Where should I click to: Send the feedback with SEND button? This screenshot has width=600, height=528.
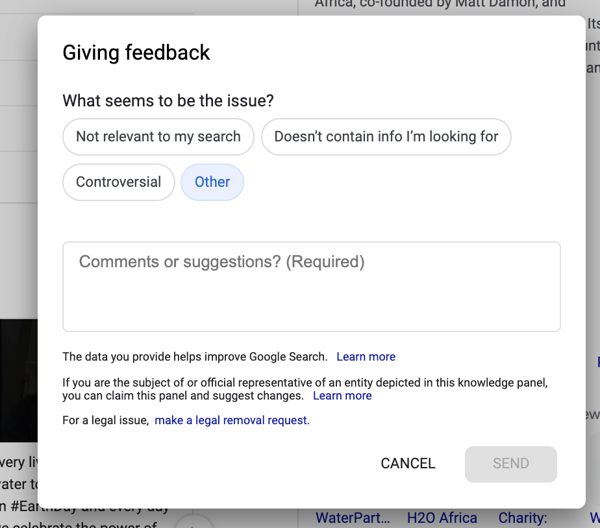[x=511, y=464]
